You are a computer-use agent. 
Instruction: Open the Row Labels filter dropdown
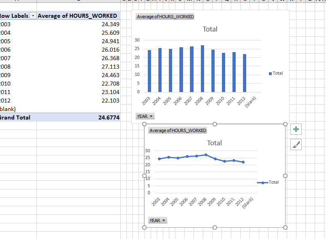32,15
